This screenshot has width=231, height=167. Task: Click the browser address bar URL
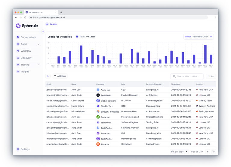click(49, 18)
